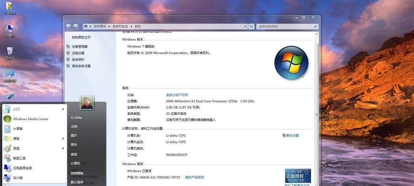Launch 放大镜 magnifier
This screenshot has height=186, width=414.
point(34,178)
